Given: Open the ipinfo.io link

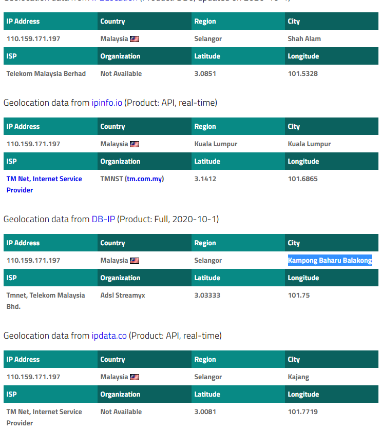Looking at the screenshot, I should pyautogui.click(x=107, y=103).
